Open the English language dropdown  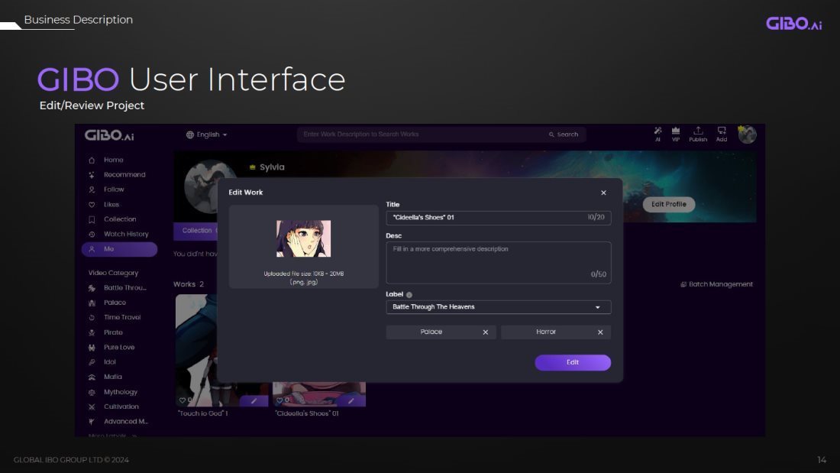tap(207, 134)
